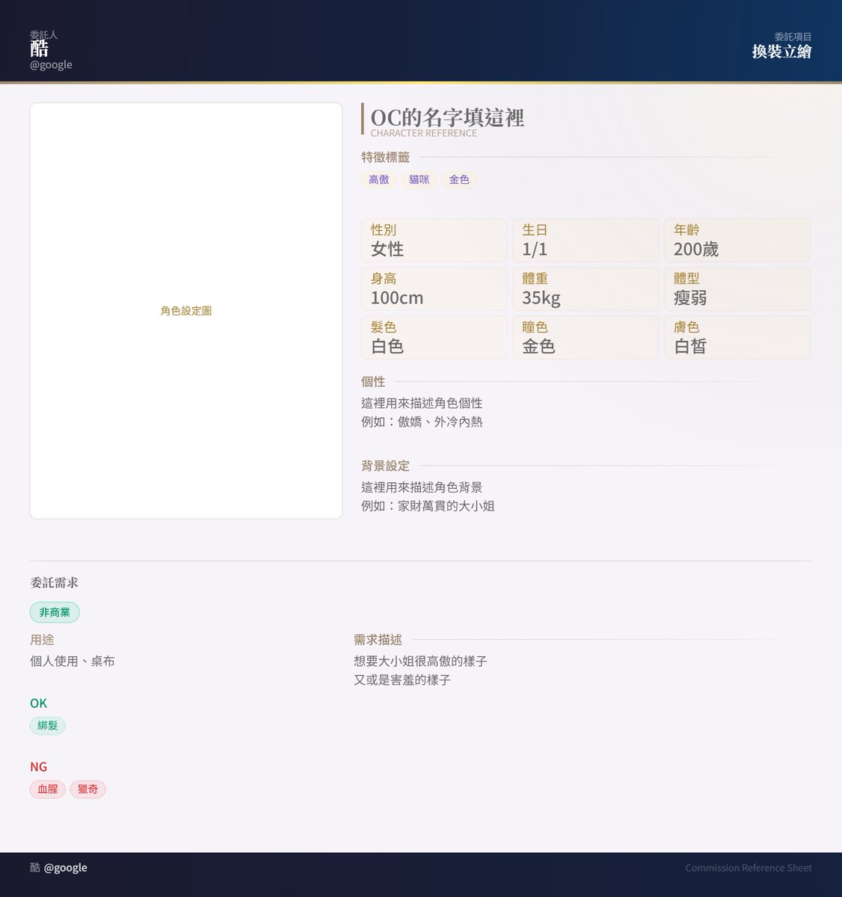The image size is (842, 897).
Task: Click the text 例如：傲嬌、外冷內熱
Action: click(x=422, y=422)
